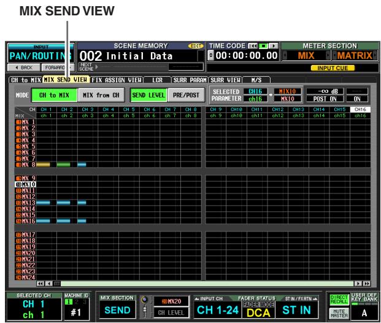Viewport: 381px width, 323px height.
Task: Click the MX 1 row icon
Action: click(x=18, y=122)
